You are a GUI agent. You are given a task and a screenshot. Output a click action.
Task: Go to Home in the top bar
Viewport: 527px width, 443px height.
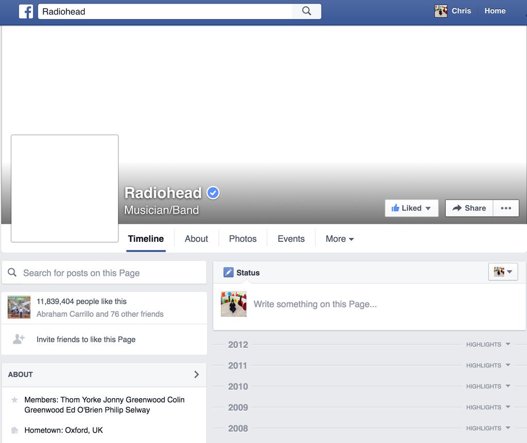[495, 11]
